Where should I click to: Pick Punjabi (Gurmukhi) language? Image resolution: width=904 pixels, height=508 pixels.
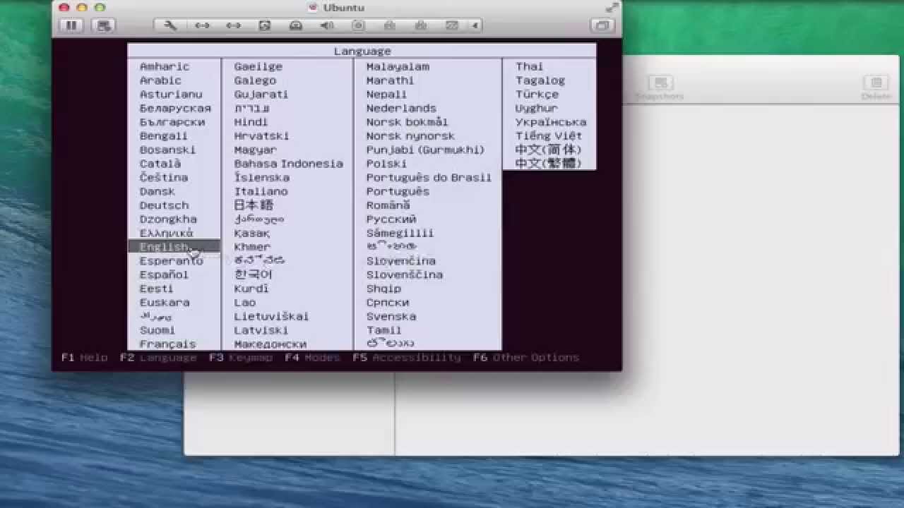pyautogui.click(x=425, y=150)
